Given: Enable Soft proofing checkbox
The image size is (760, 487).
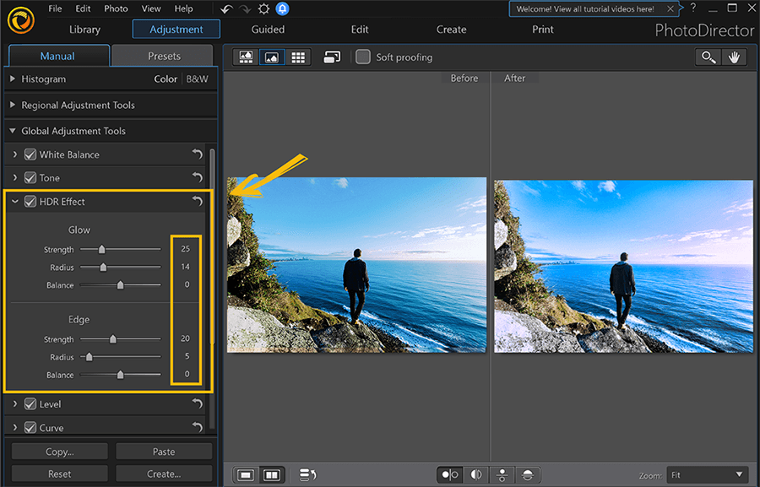Looking at the screenshot, I should coord(363,57).
